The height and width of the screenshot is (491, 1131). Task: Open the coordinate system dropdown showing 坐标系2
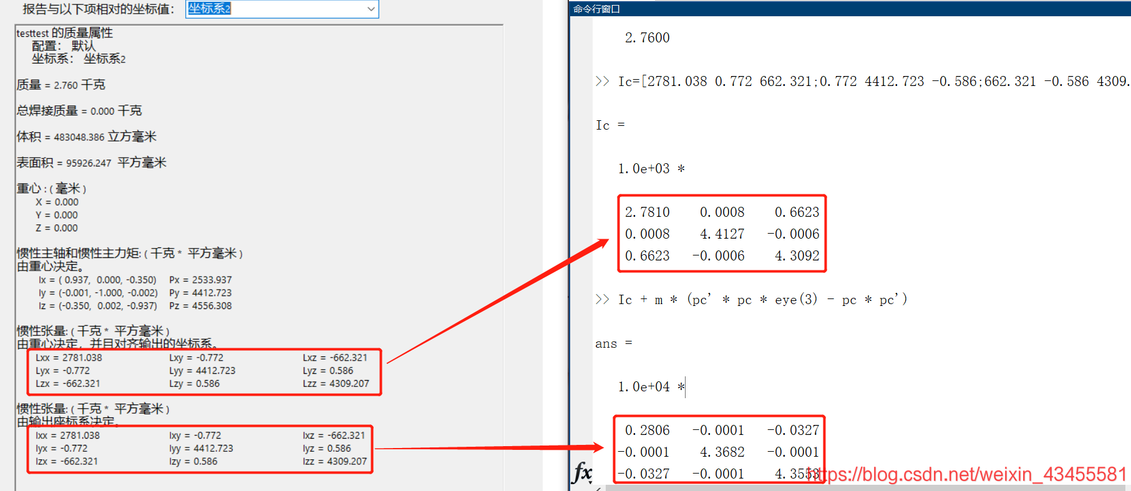coord(282,9)
